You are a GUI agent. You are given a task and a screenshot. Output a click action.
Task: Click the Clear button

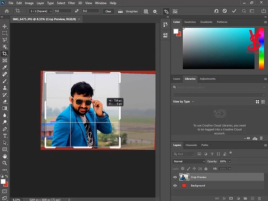tap(108, 11)
